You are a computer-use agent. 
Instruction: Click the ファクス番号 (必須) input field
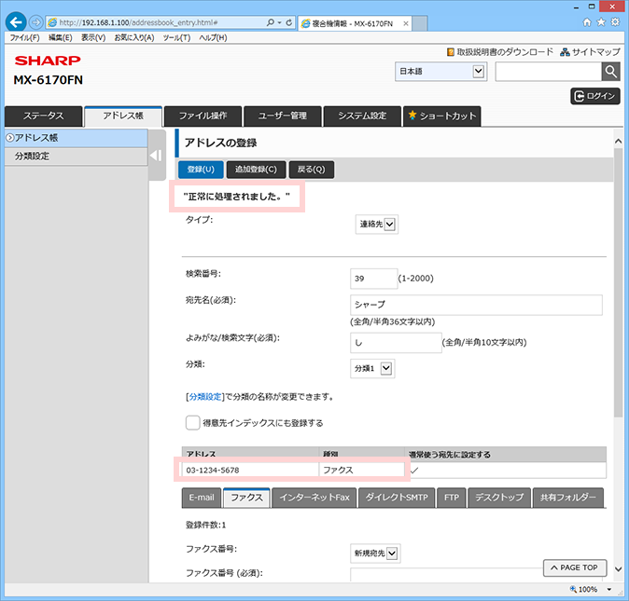click(476, 575)
